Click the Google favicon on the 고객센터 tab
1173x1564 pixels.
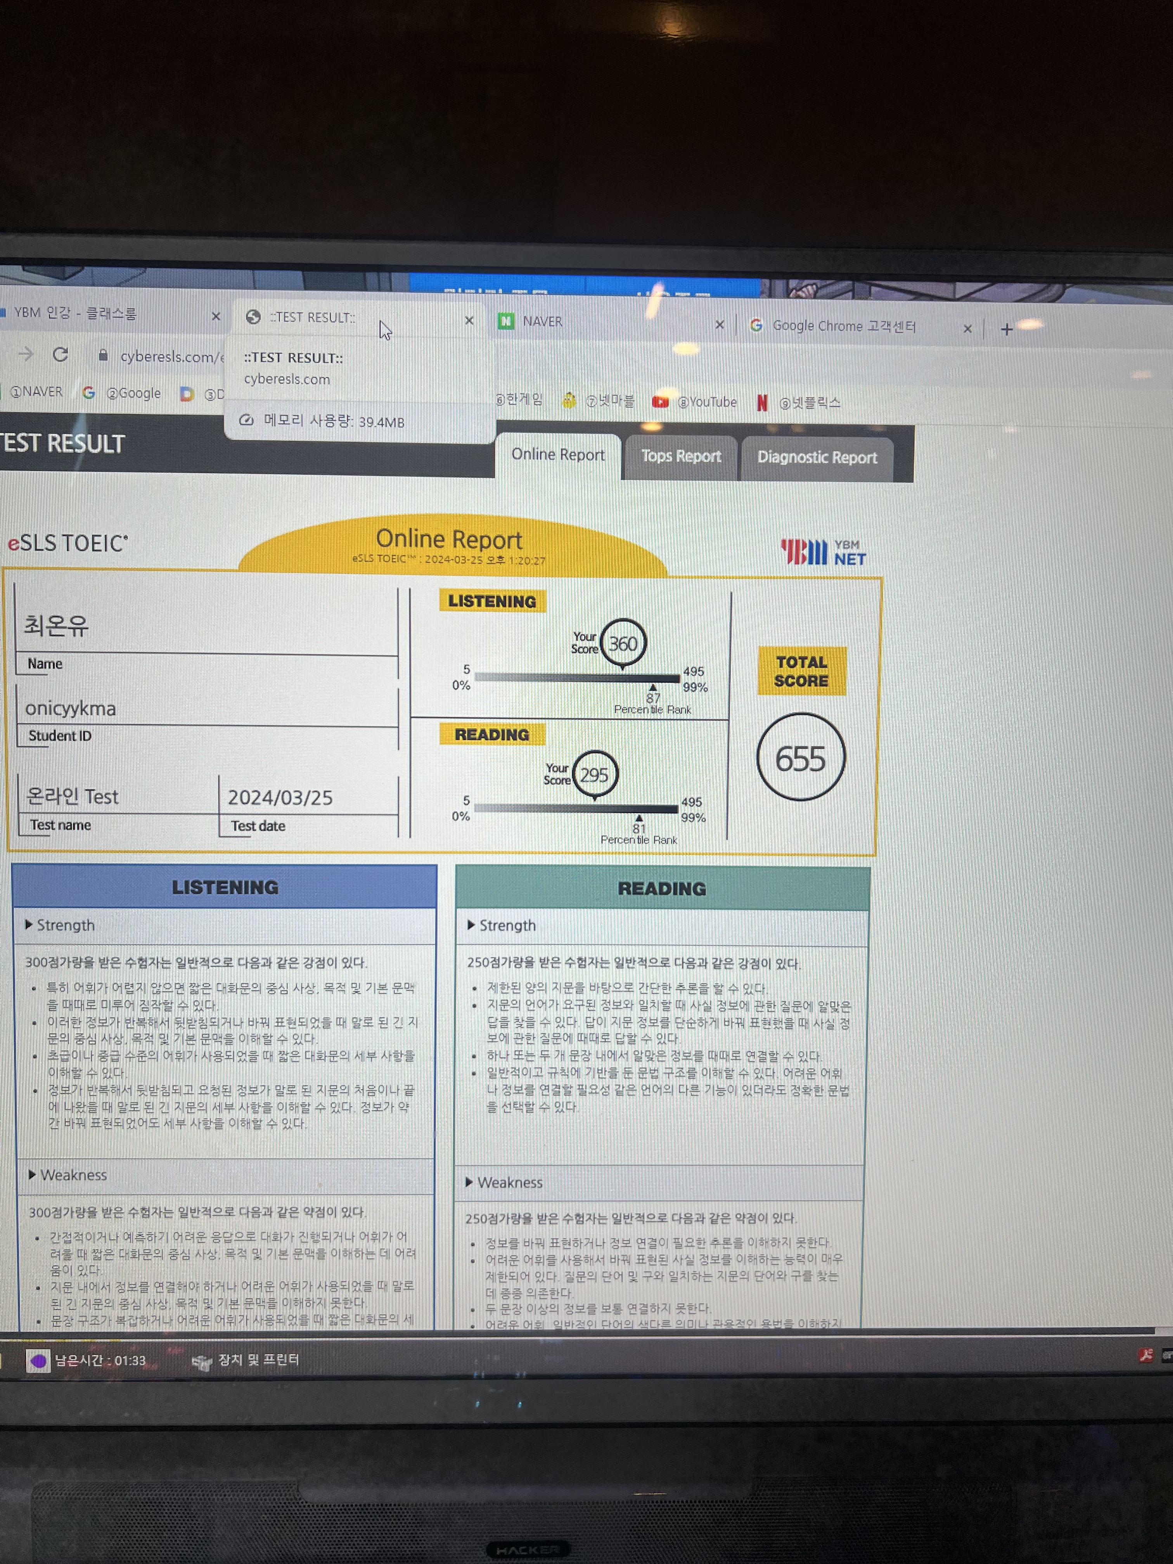click(756, 325)
